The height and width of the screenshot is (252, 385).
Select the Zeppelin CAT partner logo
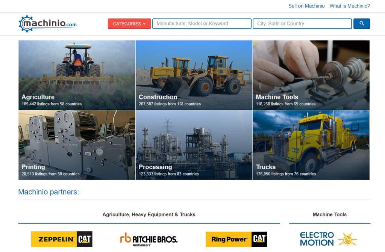click(61, 239)
